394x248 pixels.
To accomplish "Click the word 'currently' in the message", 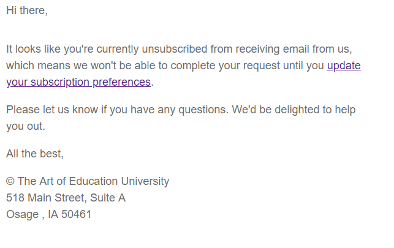I will 118,49.
